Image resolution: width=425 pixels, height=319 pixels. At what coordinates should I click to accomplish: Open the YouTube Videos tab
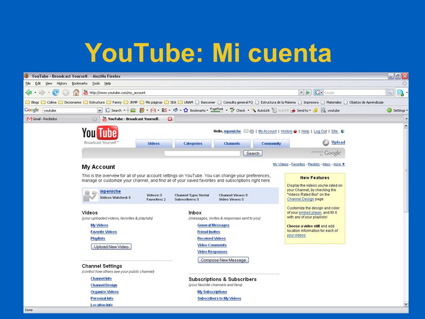[x=154, y=144]
